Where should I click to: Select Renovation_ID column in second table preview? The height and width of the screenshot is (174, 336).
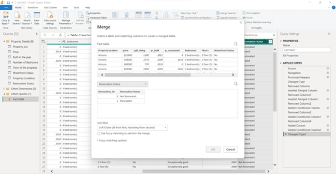[x=108, y=91]
